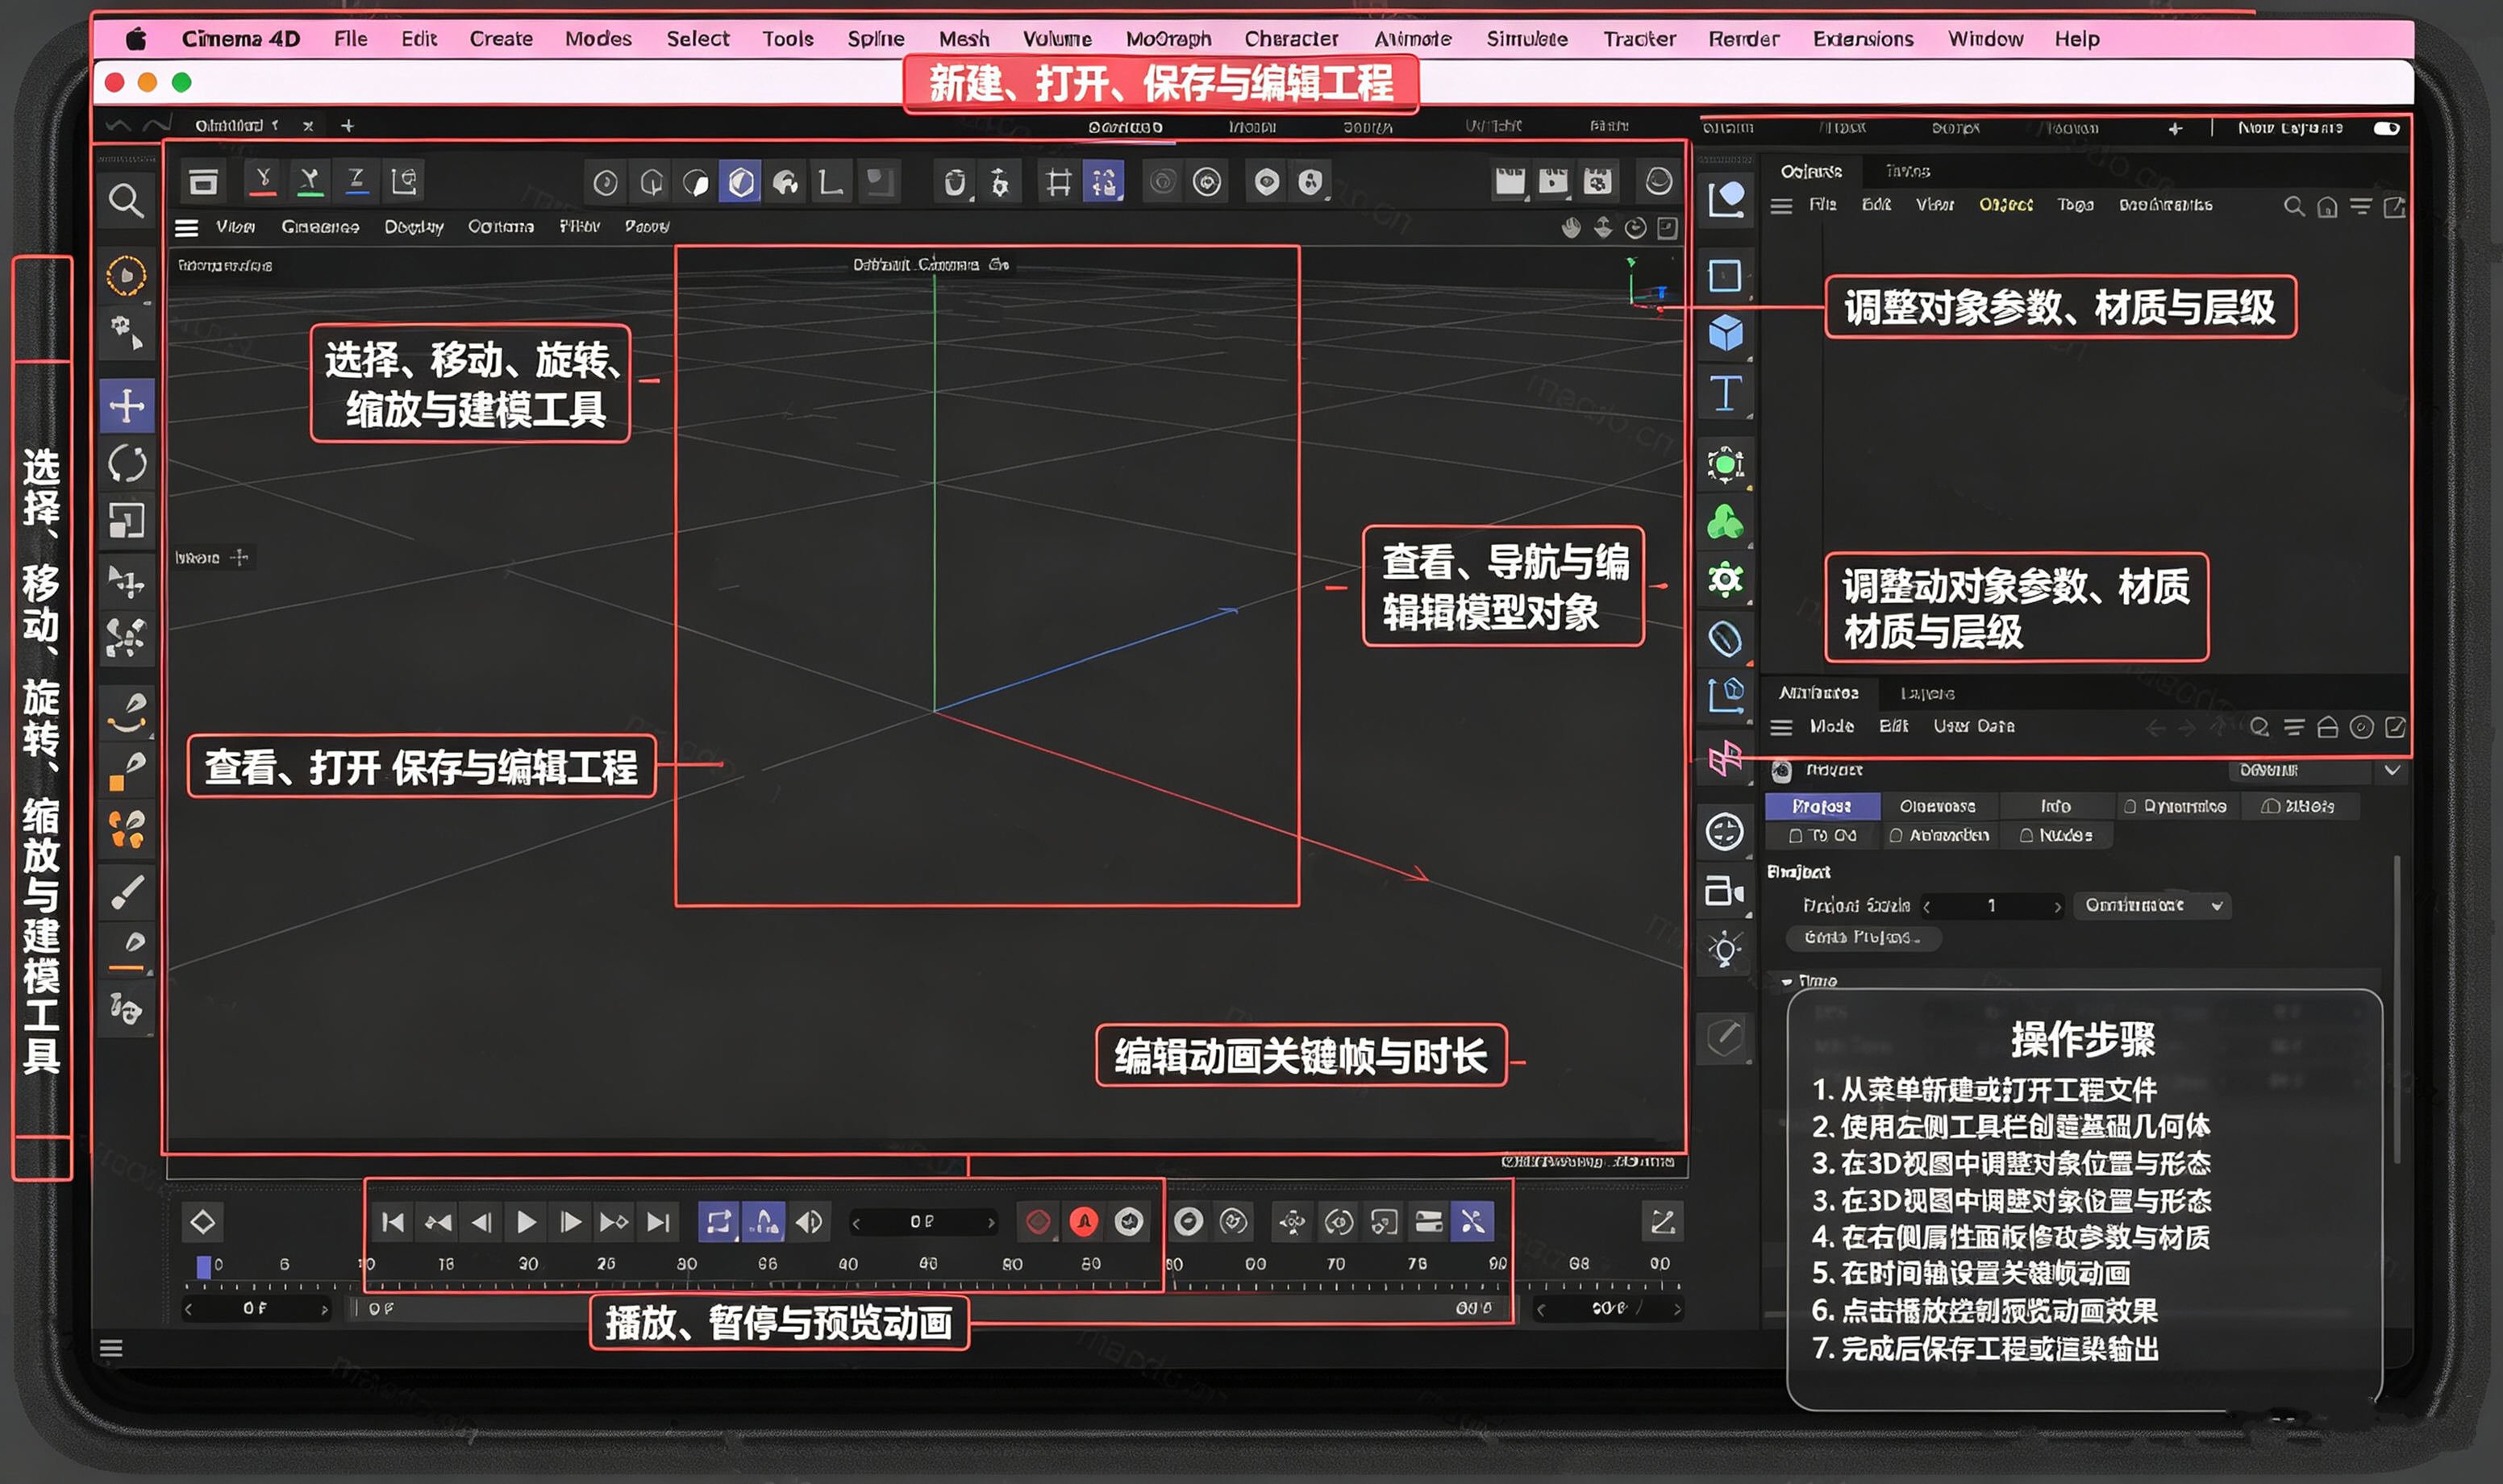This screenshot has height=1484, width=2503.
Task: Switch off the New Layouts toggle
Action: [2386, 128]
